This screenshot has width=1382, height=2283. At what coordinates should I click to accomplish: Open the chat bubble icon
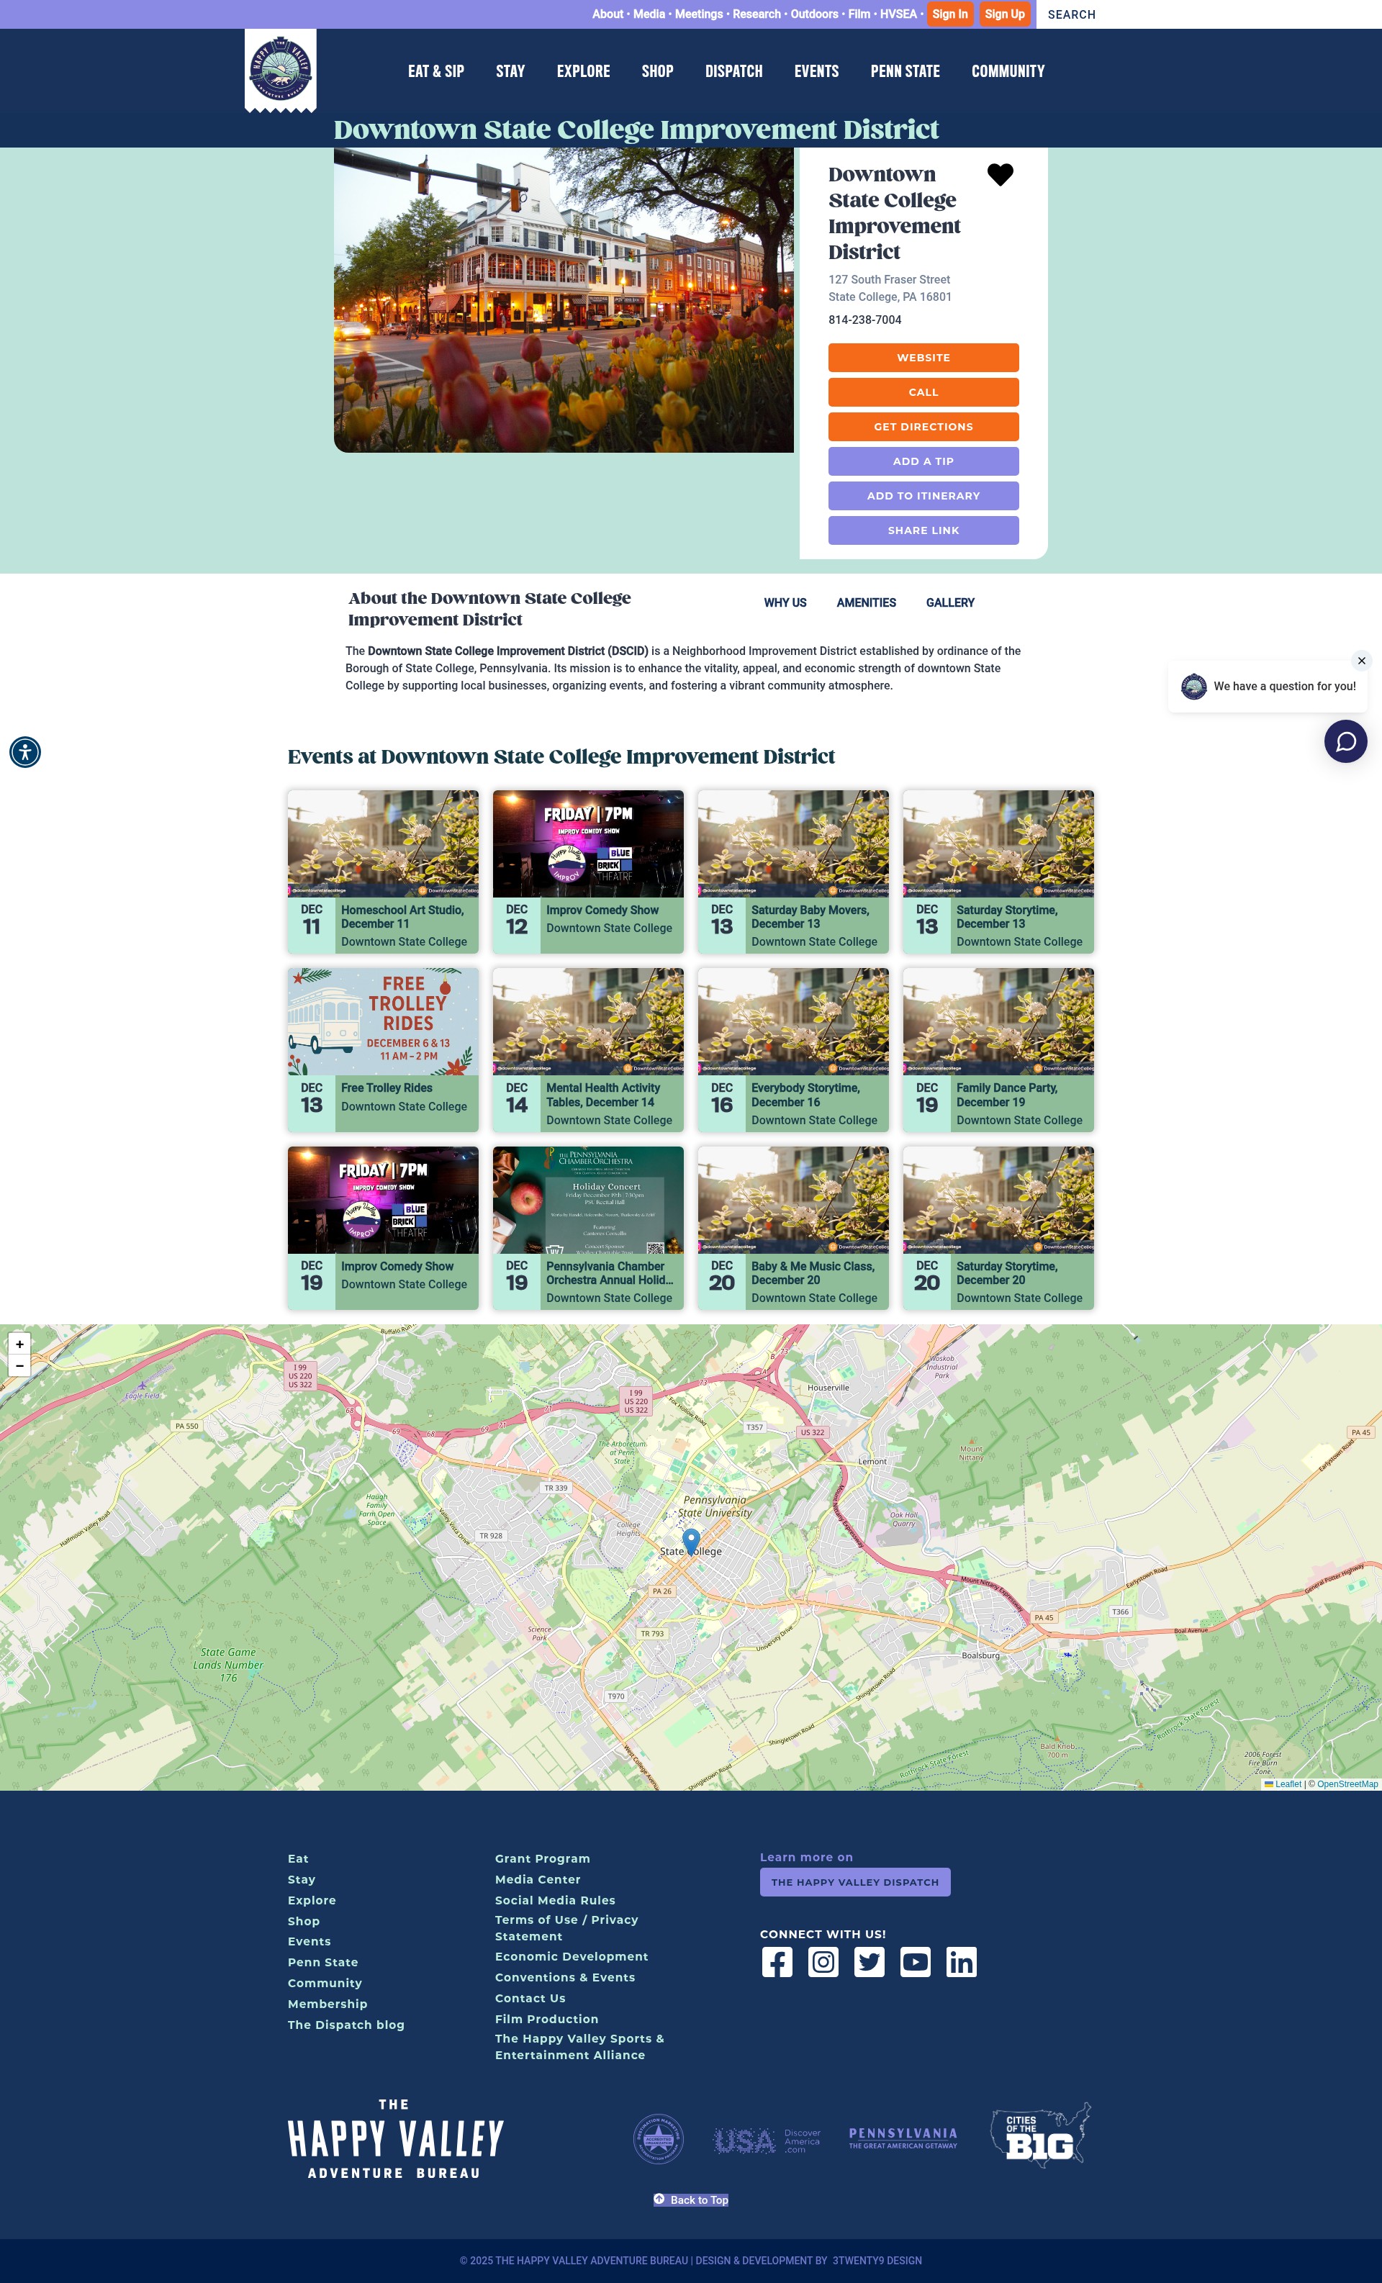(x=1346, y=741)
